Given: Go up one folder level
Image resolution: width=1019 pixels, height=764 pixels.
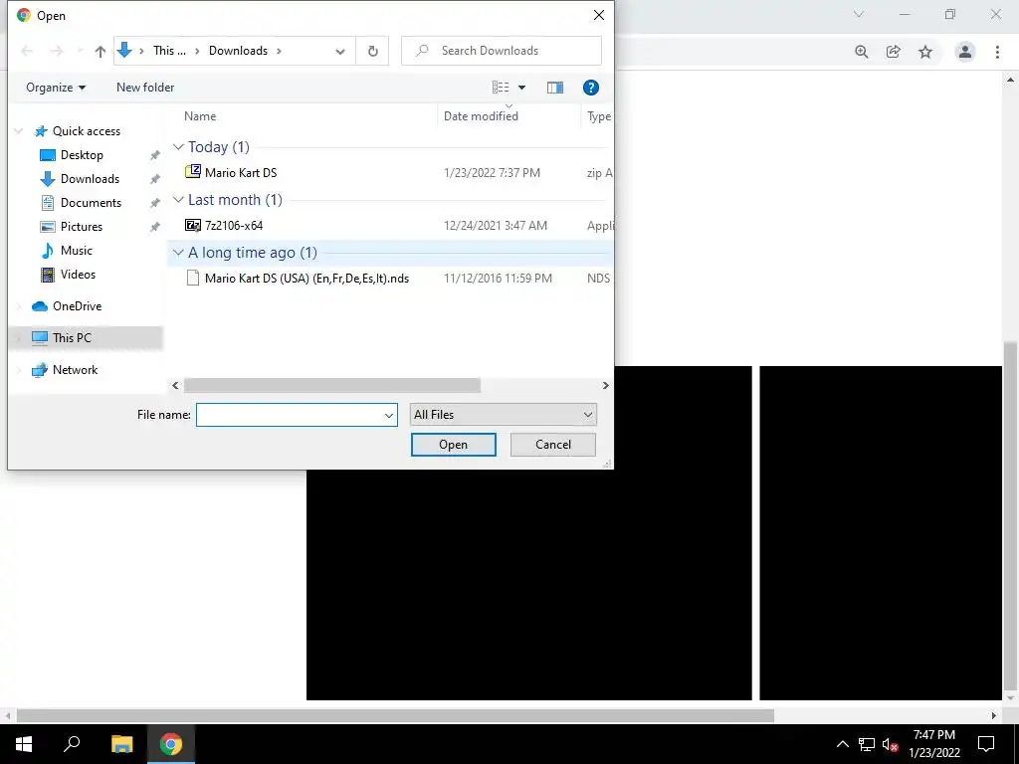Looking at the screenshot, I should (x=101, y=51).
